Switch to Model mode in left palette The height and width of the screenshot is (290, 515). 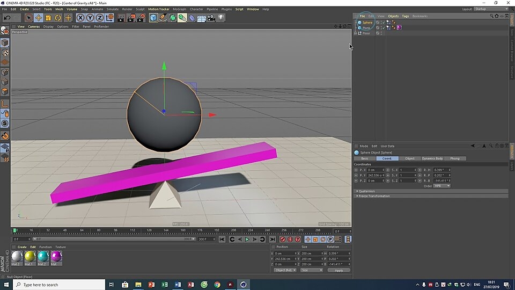click(x=5, y=43)
